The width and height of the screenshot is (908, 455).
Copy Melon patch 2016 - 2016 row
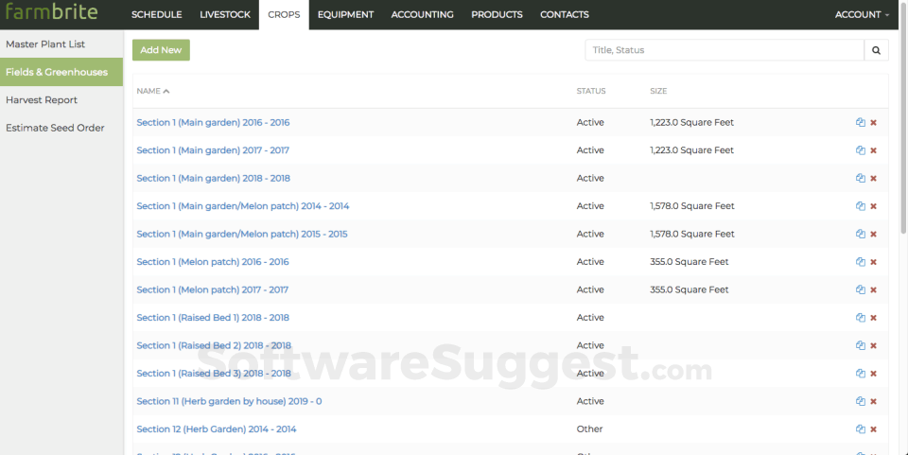860,262
